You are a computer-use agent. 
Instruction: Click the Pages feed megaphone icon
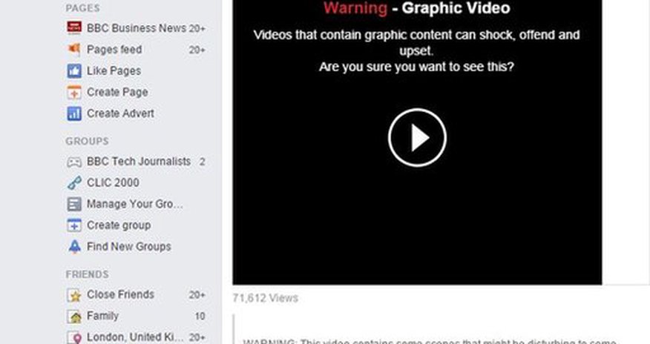click(x=74, y=49)
